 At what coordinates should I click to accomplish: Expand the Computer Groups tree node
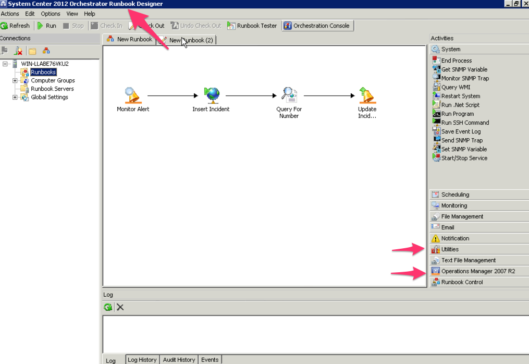click(x=16, y=80)
